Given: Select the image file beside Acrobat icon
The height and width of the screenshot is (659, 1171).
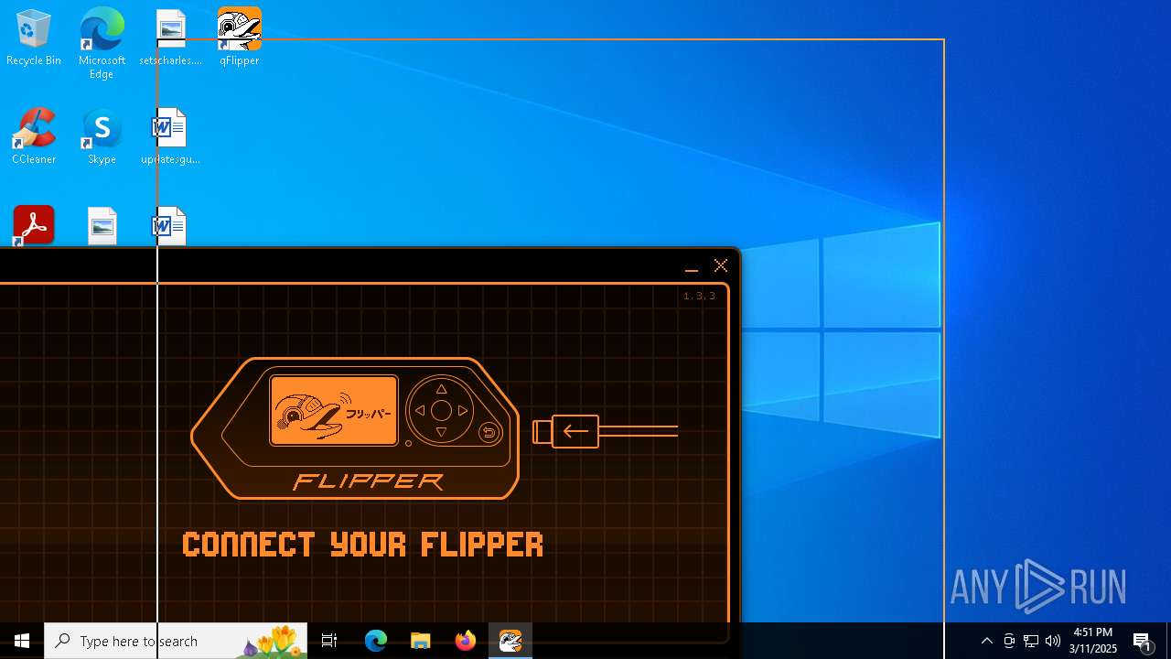Looking at the screenshot, I should 102,226.
